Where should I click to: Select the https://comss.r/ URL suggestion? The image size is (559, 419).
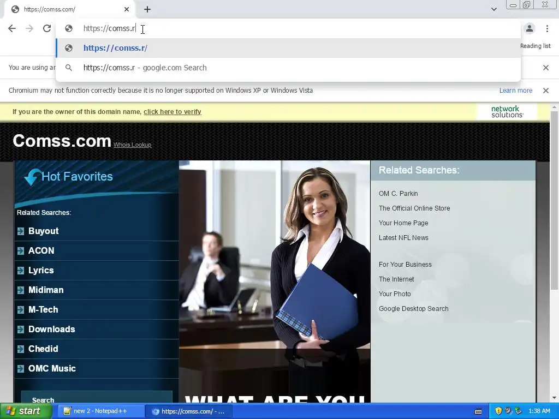point(288,48)
